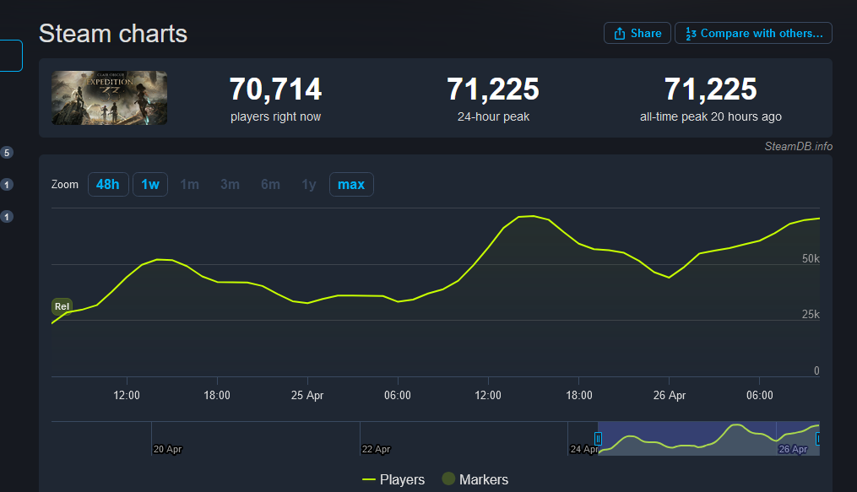The height and width of the screenshot is (492, 857).
Task: Click the selected range in chart navigator
Action: (x=708, y=439)
